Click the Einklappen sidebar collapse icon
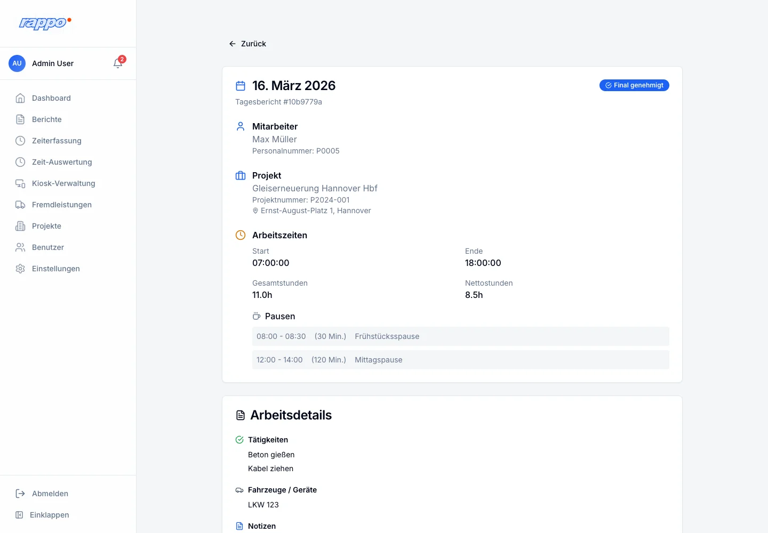The width and height of the screenshot is (768, 533). click(19, 515)
